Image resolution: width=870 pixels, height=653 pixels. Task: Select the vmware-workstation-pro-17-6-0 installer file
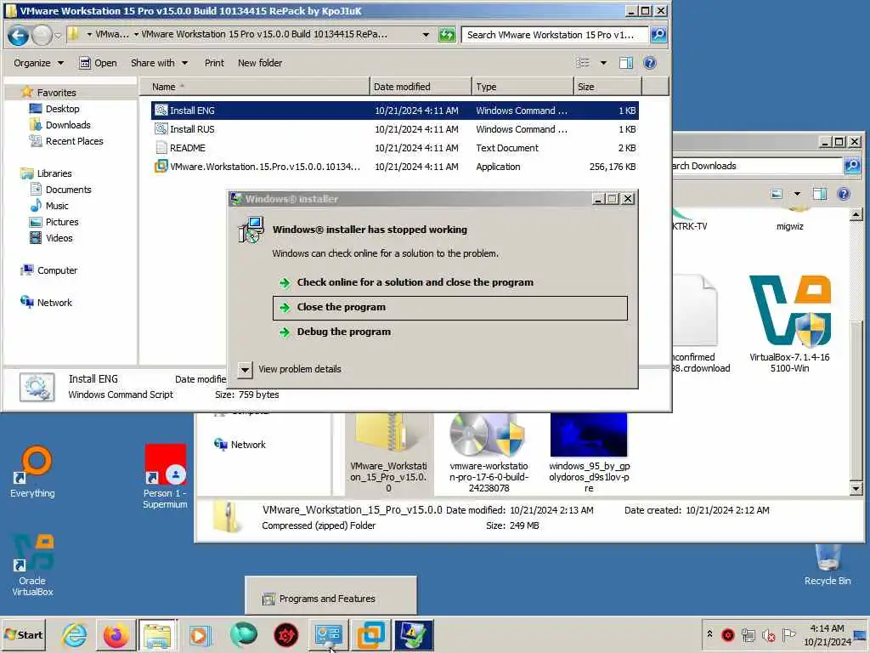tap(489, 453)
